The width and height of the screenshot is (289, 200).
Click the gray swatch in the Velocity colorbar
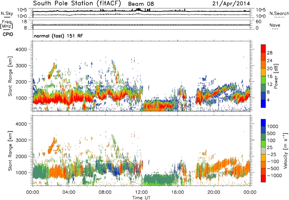point(263,151)
